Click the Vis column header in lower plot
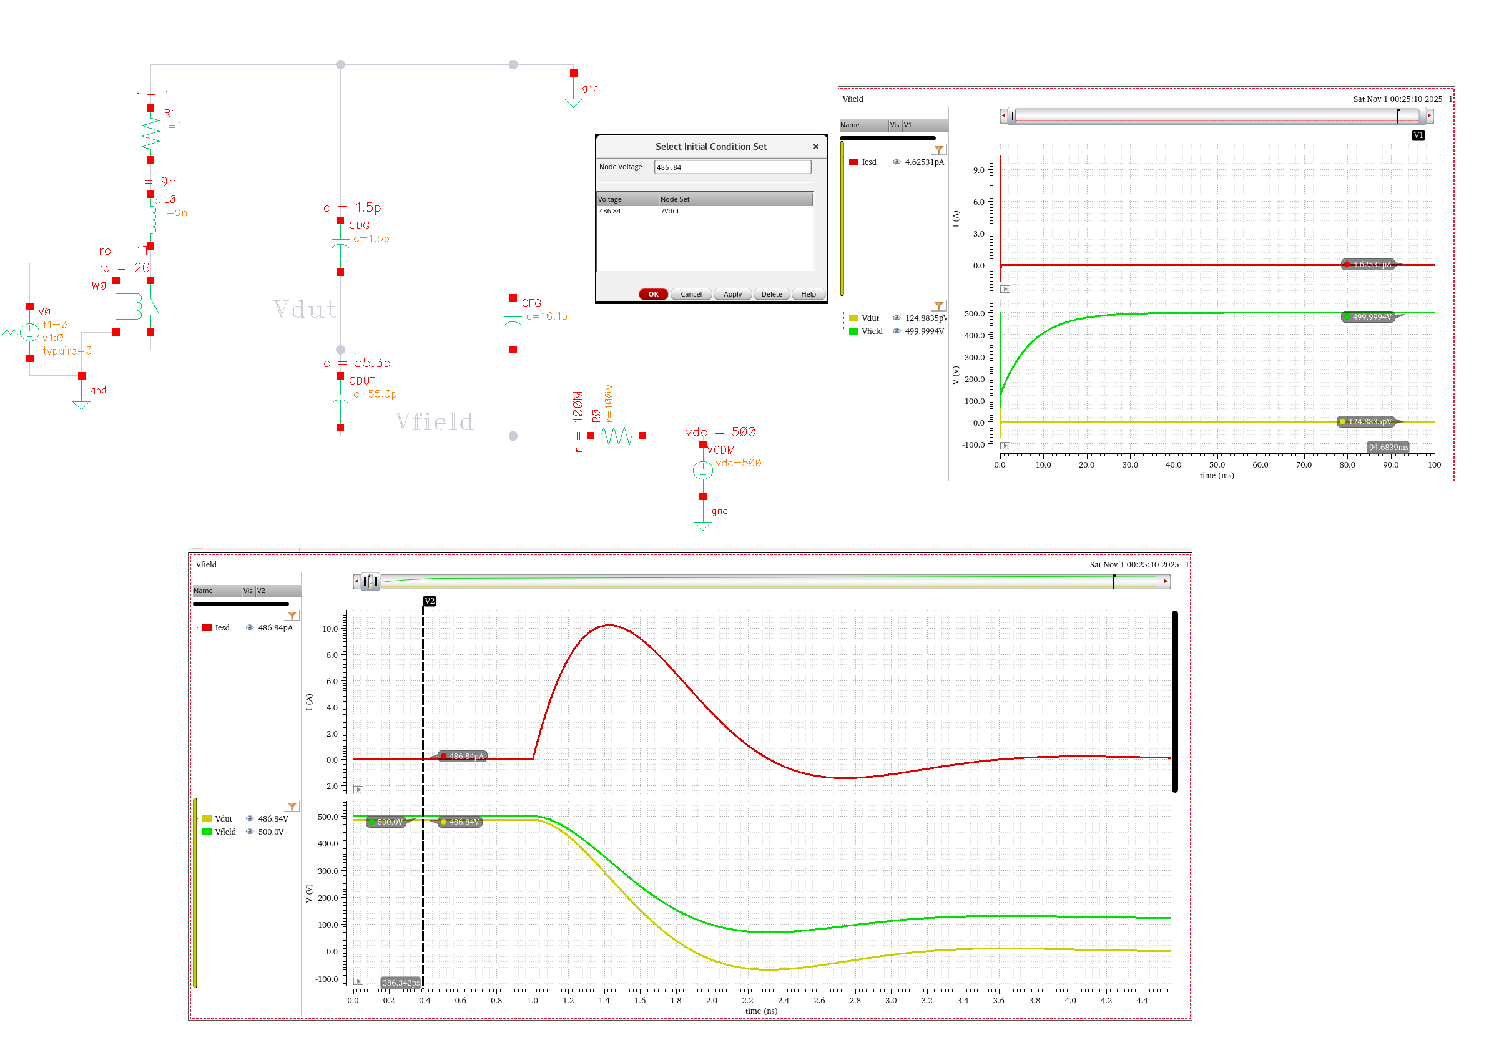Screen dimensions: 1509x1045 (247, 591)
